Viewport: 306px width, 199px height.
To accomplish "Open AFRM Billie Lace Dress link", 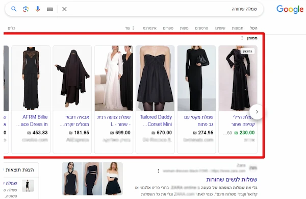I will pyautogui.click(x=32, y=120).
